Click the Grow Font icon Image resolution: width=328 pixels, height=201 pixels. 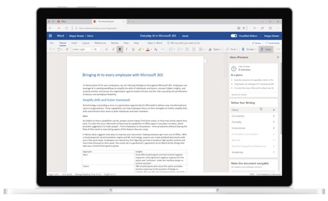(106, 50)
